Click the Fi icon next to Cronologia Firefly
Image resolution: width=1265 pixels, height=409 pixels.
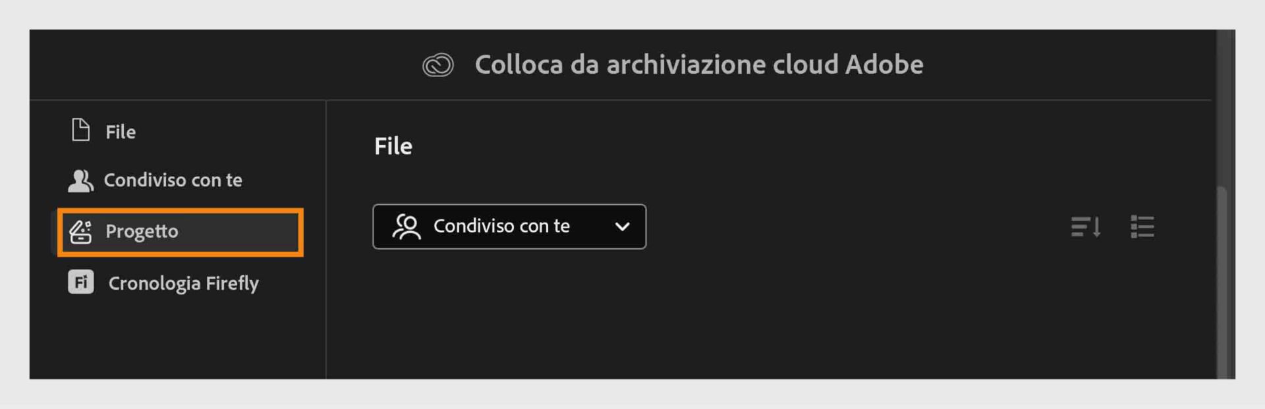[x=80, y=283]
